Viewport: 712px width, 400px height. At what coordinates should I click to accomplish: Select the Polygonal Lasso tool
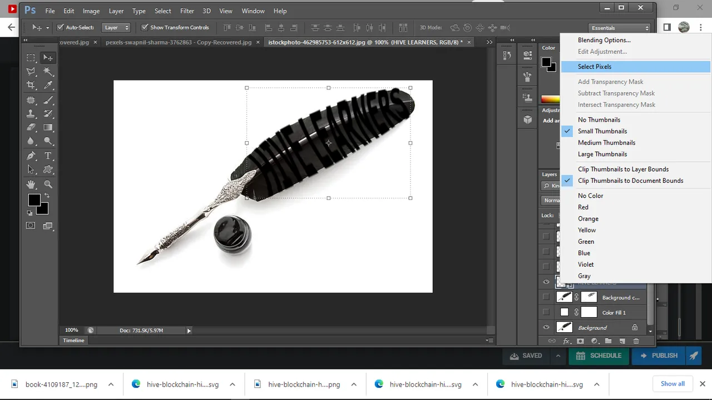click(x=31, y=72)
